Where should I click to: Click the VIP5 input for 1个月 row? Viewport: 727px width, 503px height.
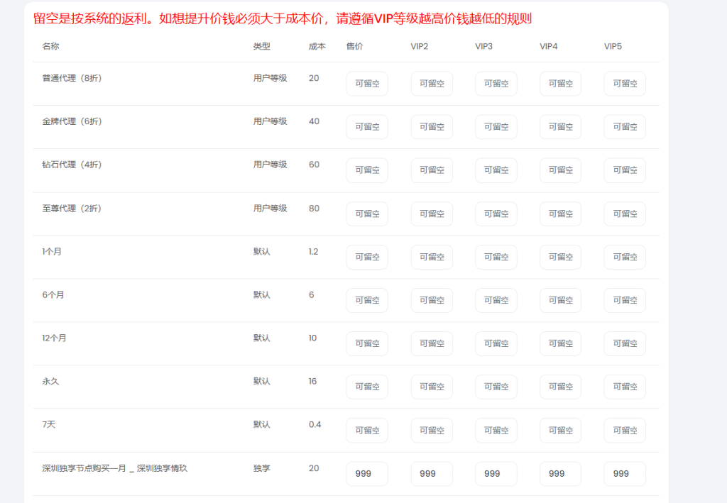(624, 257)
